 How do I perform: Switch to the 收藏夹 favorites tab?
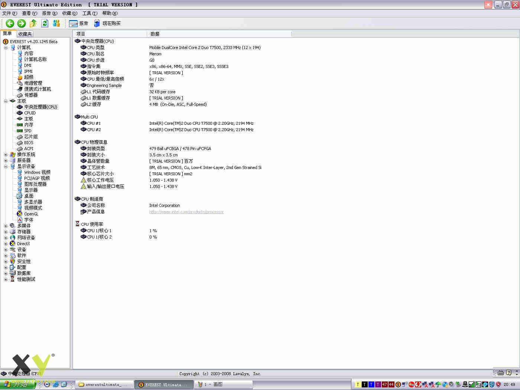pos(25,34)
